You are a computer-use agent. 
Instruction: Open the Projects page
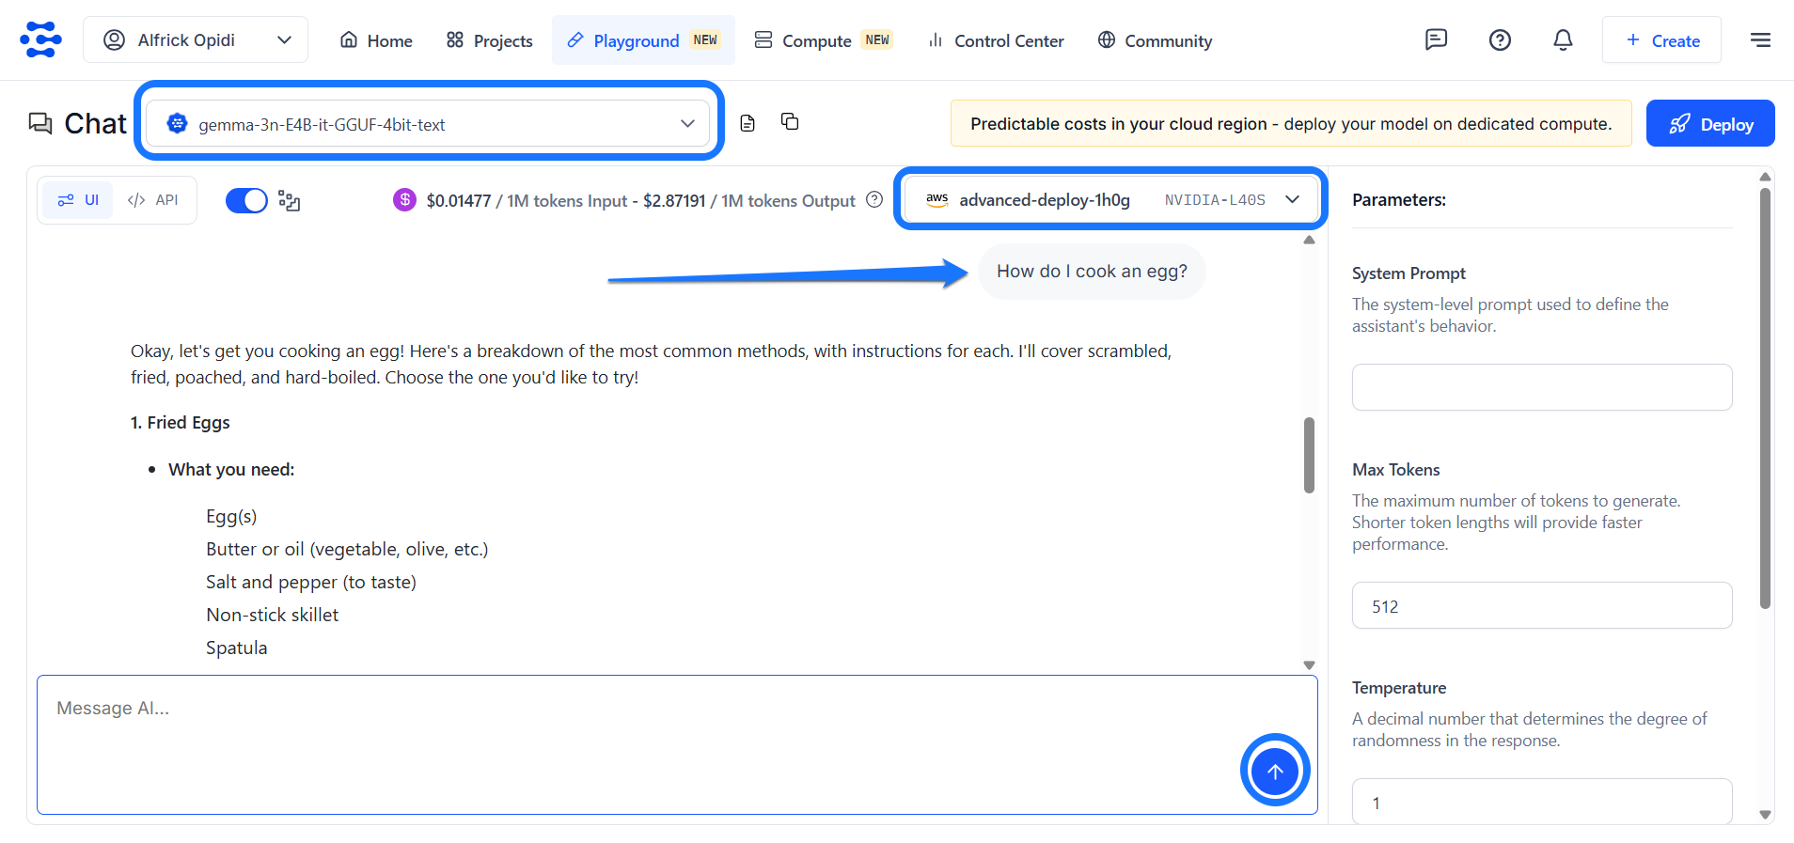point(490,40)
